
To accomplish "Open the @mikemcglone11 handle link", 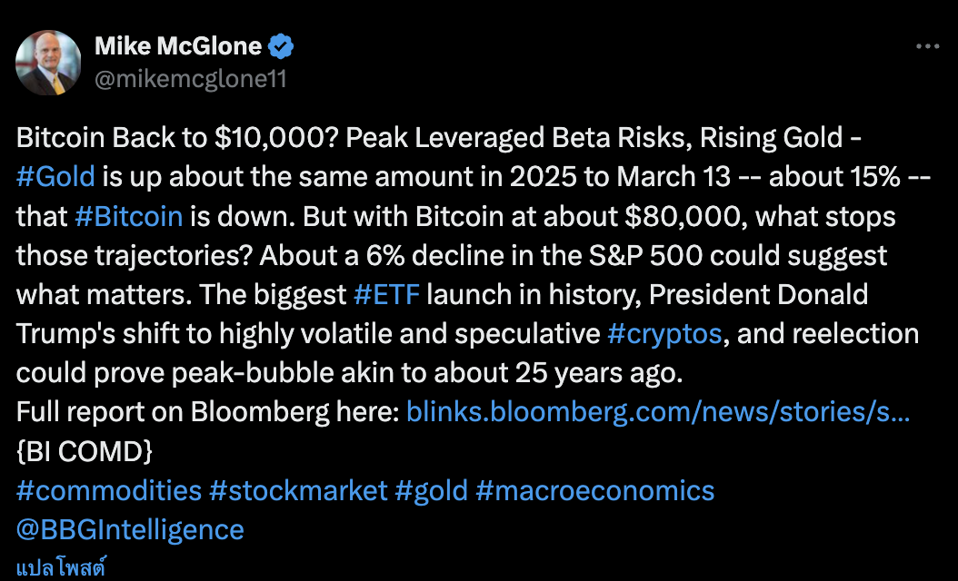I will coord(191,79).
